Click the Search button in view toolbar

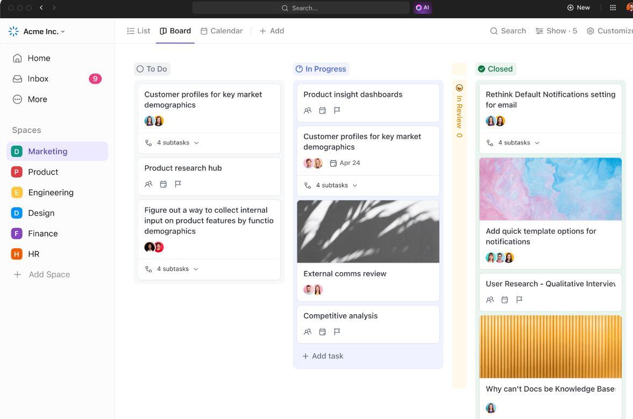tap(508, 31)
